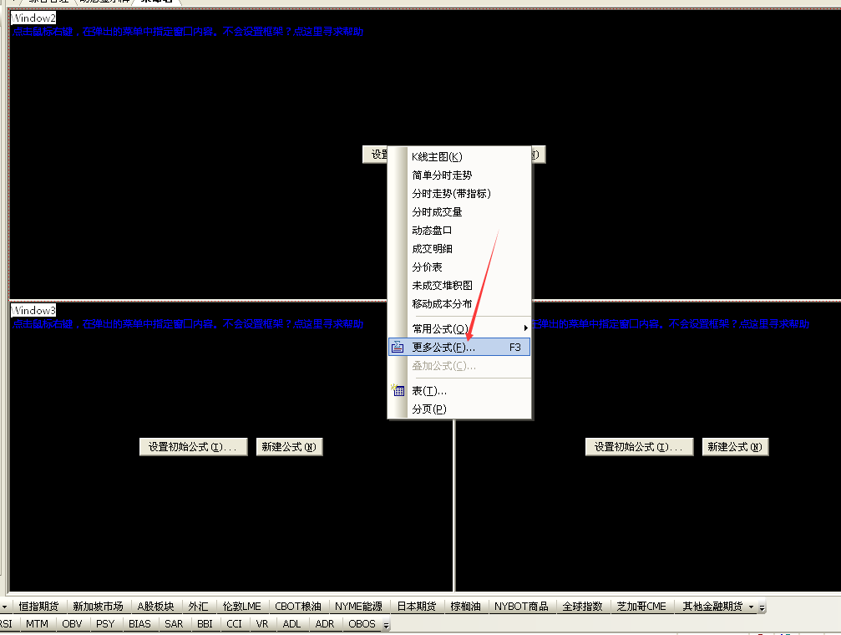Click the blue help link in Window3
The image size is (841, 635).
[x=188, y=323]
